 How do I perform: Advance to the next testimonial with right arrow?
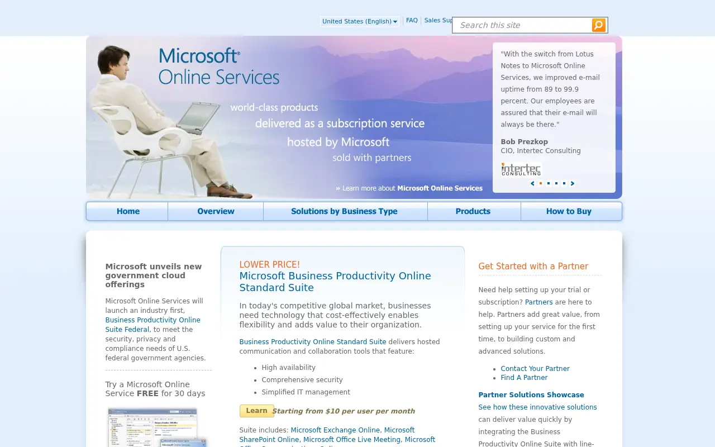point(573,183)
